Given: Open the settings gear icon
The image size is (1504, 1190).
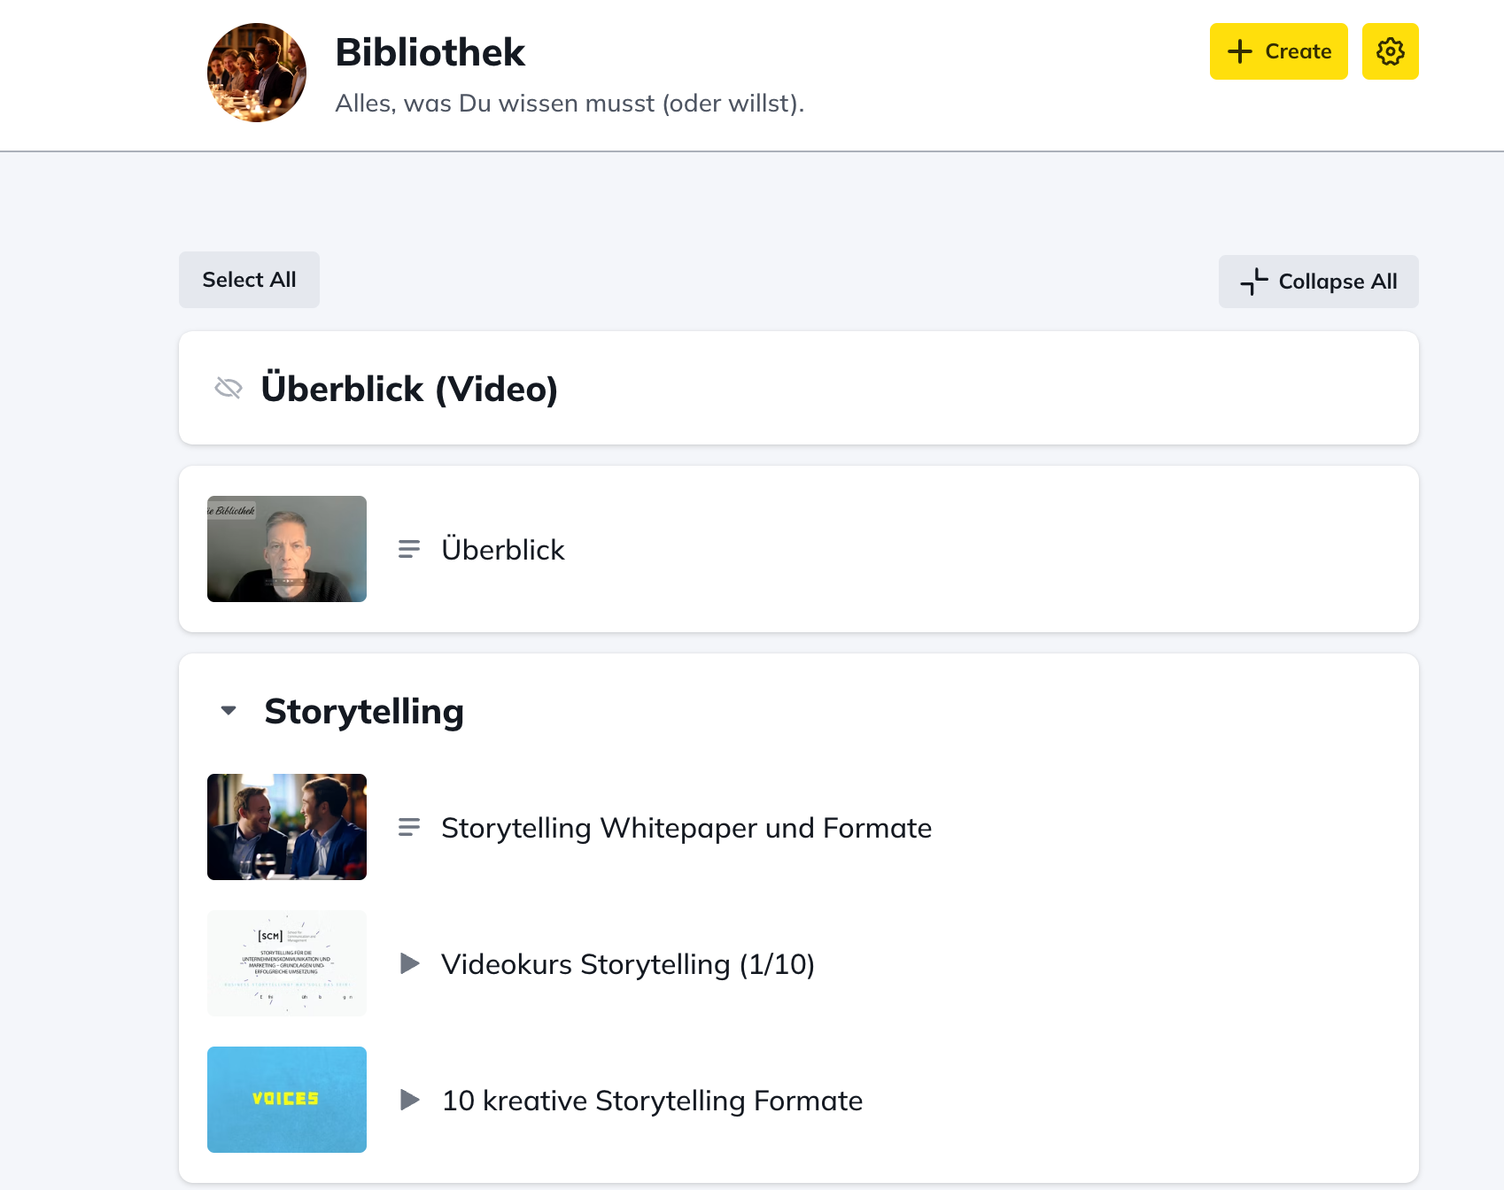Looking at the screenshot, I should click(x=1390, y=51).
